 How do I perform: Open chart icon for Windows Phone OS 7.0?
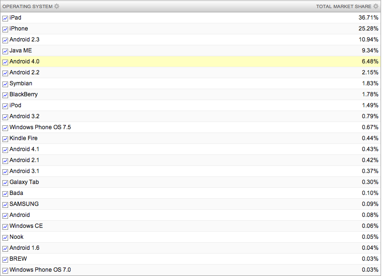coord(5,271)
